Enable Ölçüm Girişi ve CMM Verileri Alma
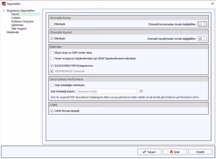The width and height of the screenshot is (216, 159). [52, 53]
